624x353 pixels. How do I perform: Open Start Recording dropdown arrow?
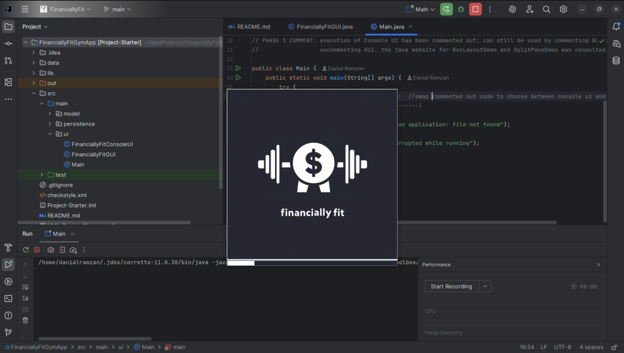pyautogui.click(x=485, y=286)
